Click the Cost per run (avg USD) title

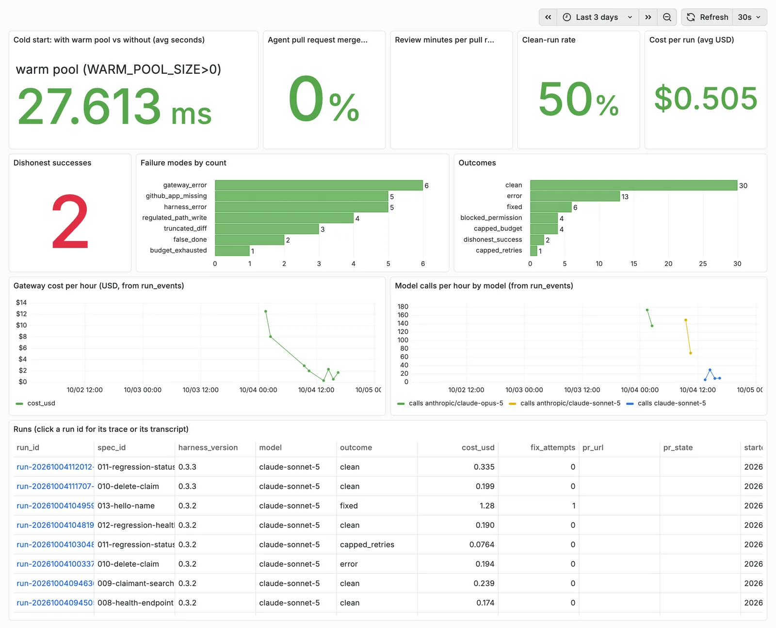pos(692,40)
